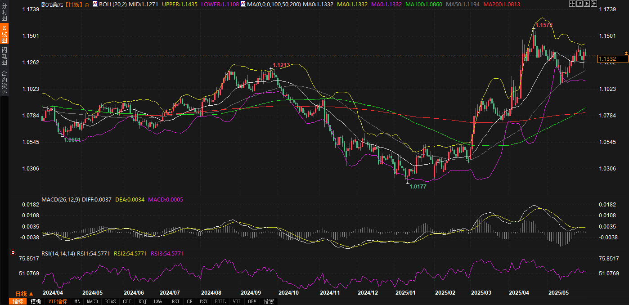Click the current price tag 1.1332
Screen dimensions: 629x305
tap(612, 59)
